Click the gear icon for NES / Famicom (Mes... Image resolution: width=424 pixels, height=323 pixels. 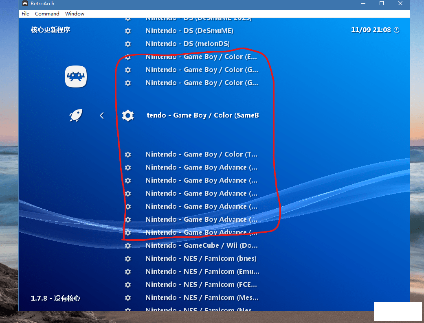pyautogui.click(x=128, y=298)
